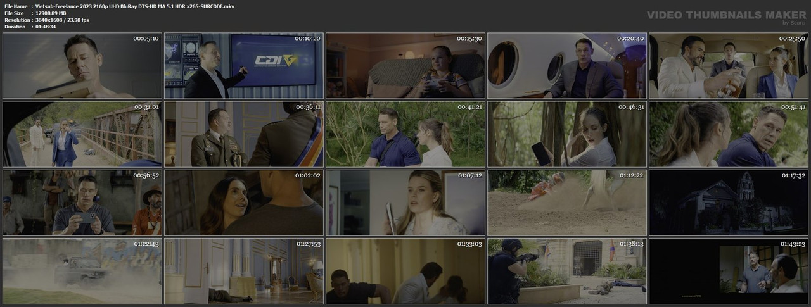
Task: Select the frame at 00:36:11
Action: (x=244, y=134)
